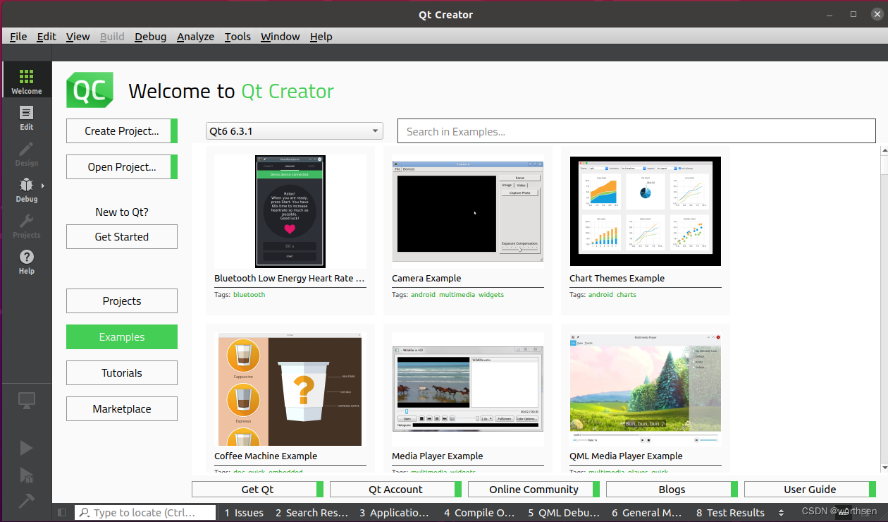Screen dimensions: 888x522
Task: Open the output panes selector arrows
Action: (781, 513)
